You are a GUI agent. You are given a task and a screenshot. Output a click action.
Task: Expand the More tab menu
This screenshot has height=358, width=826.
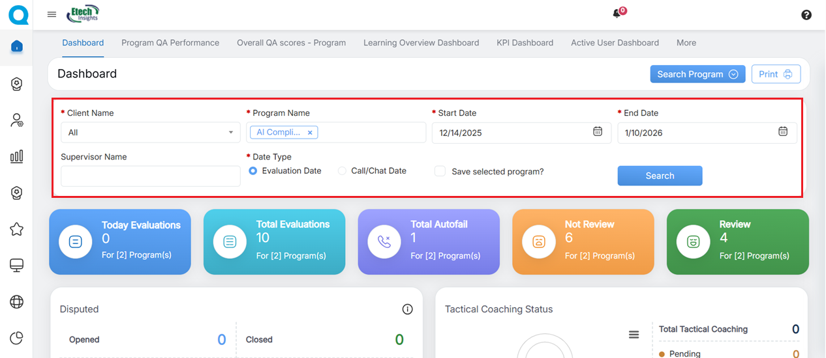[686, 43]
